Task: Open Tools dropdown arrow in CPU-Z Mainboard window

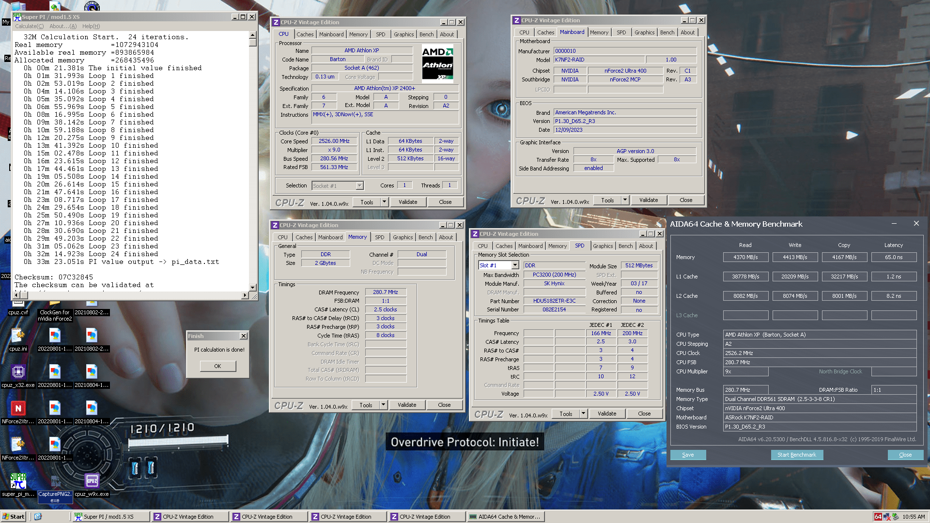Action: click(625, 200)
